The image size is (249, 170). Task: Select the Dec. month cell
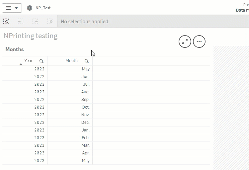85,123
